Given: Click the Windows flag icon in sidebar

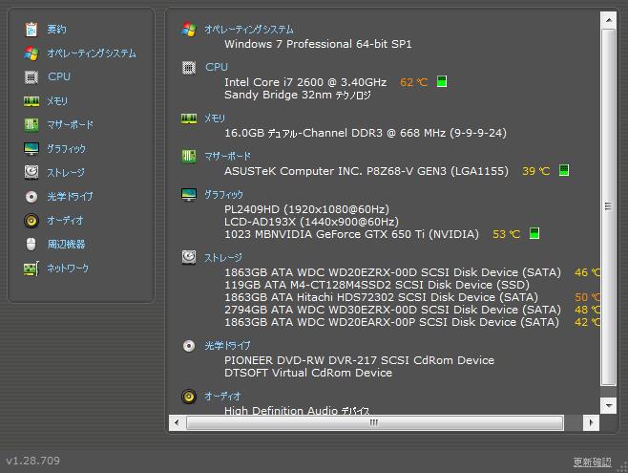Looking at the screenshot, I should [x=31, y=54].
